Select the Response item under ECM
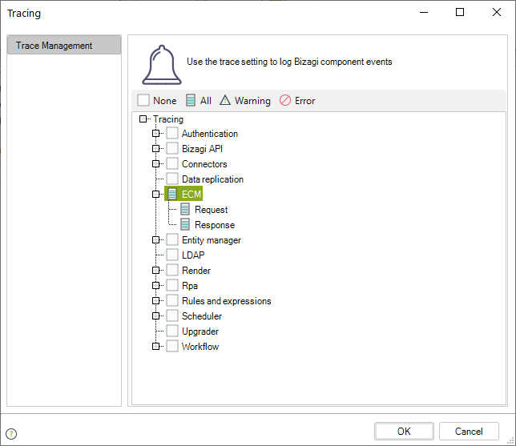The height and width of the screenshot is (446, 516). (x=215, y=225)
